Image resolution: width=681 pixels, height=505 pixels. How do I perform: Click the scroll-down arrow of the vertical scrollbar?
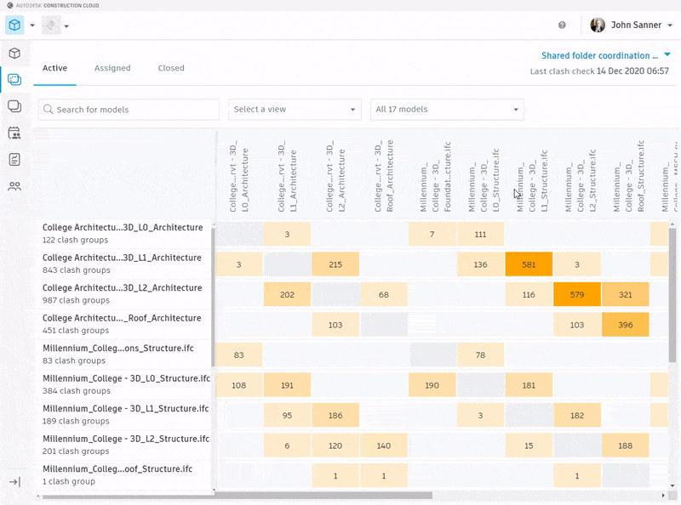672,486
